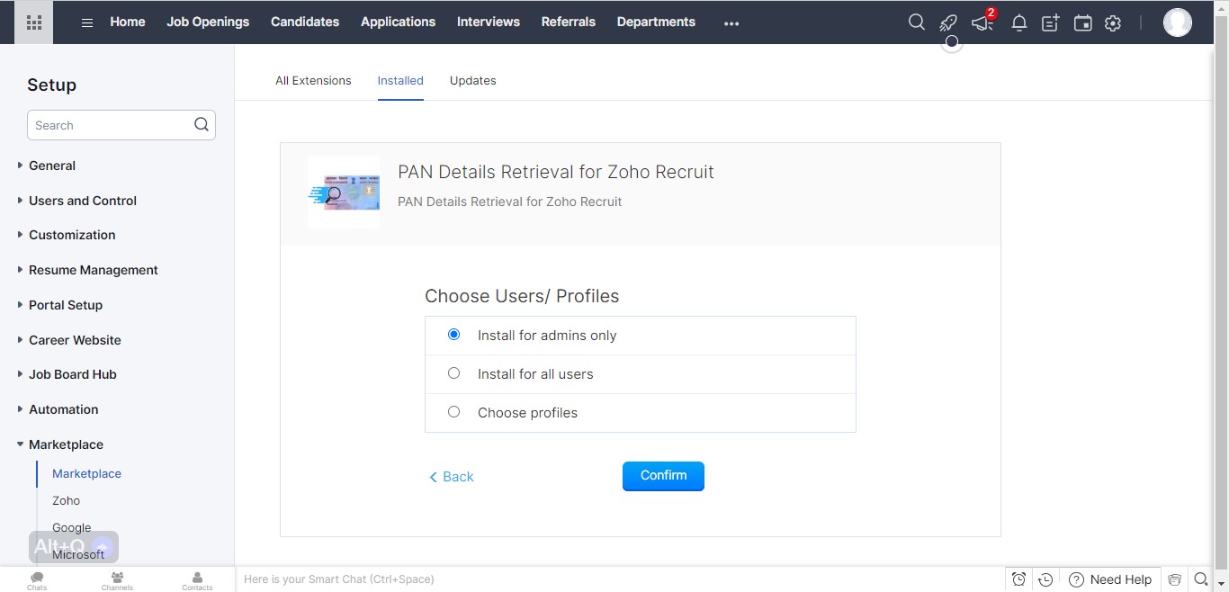Expand Resume Management section
1229x592 pixels.
coord(94,270)
